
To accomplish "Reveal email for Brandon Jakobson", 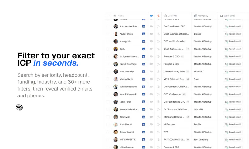I will [233, 26].
